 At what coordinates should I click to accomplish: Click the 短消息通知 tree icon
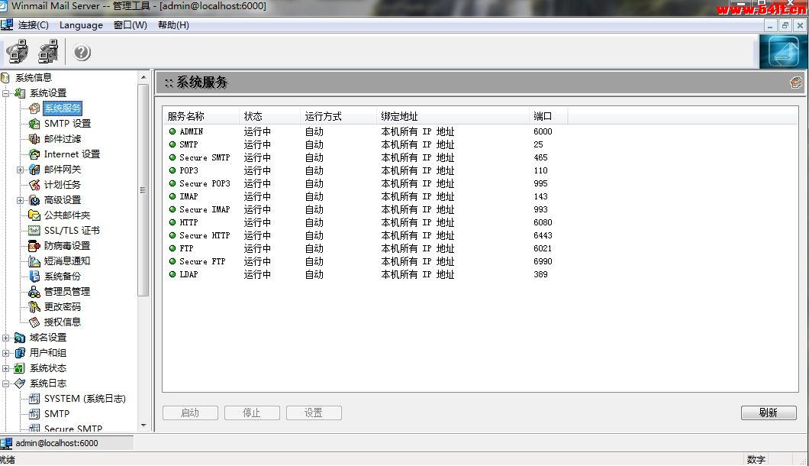pyautogui.click(x=34, y=261)
